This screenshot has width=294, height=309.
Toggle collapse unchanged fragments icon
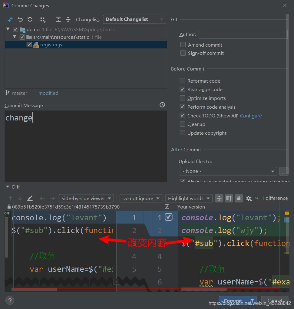click(219, 198)
